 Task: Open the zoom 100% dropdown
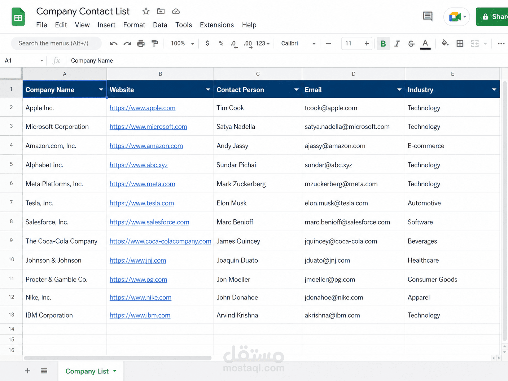pos(183,43)
